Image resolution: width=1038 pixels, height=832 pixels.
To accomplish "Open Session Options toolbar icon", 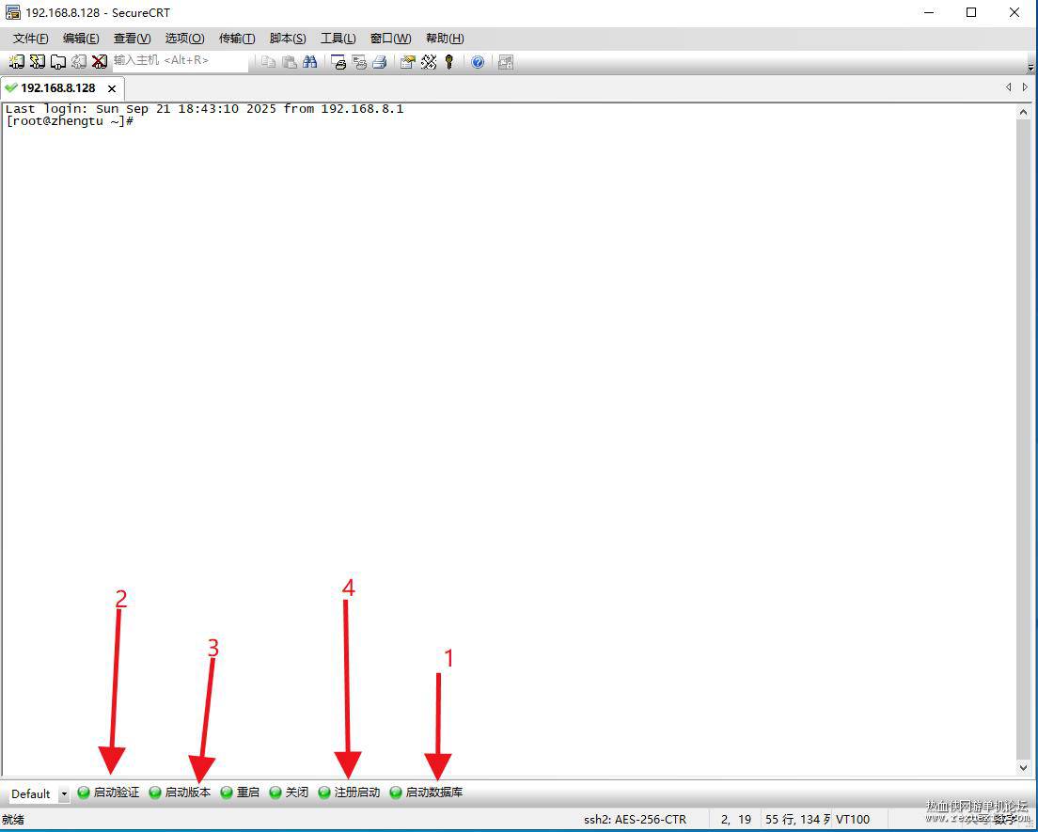I will [x=408, y=61].
